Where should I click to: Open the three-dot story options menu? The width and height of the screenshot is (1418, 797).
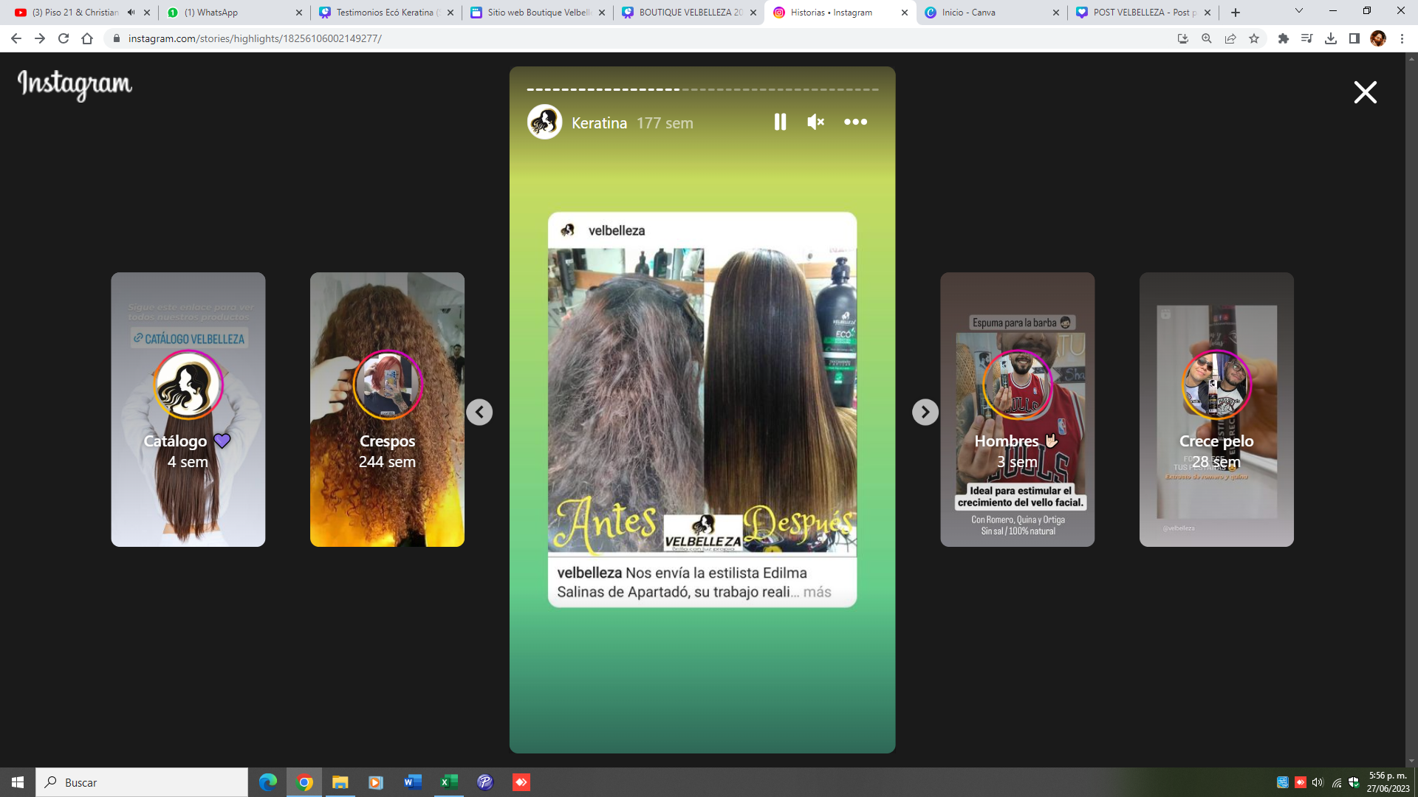point(855,123)
